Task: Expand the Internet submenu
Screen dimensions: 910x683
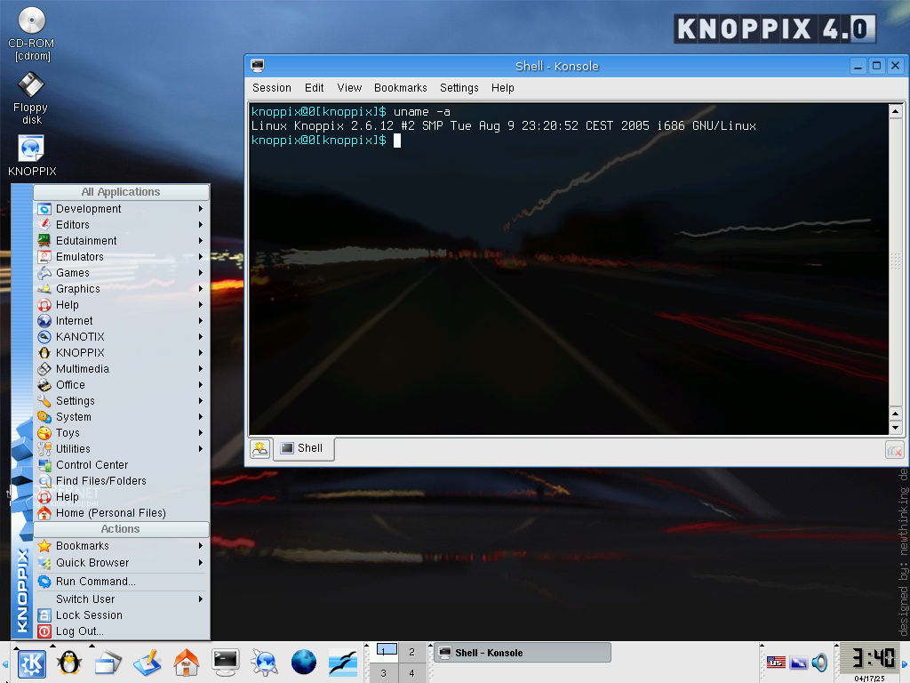Action: coord(122,320)
